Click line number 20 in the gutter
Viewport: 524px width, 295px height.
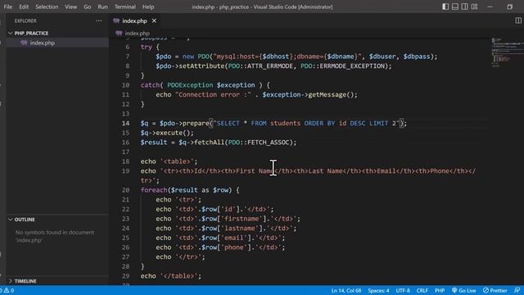125,190
